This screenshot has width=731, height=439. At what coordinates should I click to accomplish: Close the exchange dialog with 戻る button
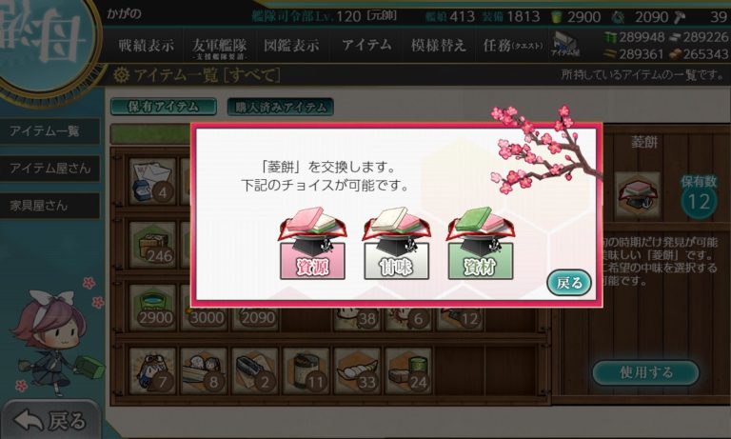pos(569,283)
